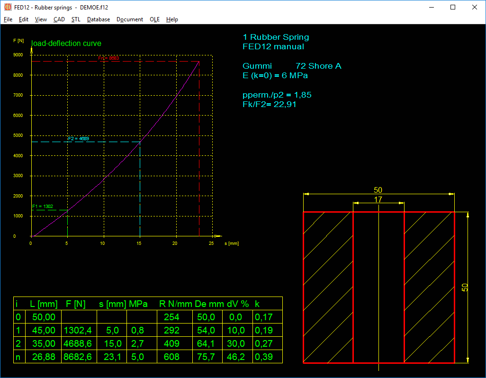
Task: Close the FED12 Rubber springs window
Action: [475, 7]
